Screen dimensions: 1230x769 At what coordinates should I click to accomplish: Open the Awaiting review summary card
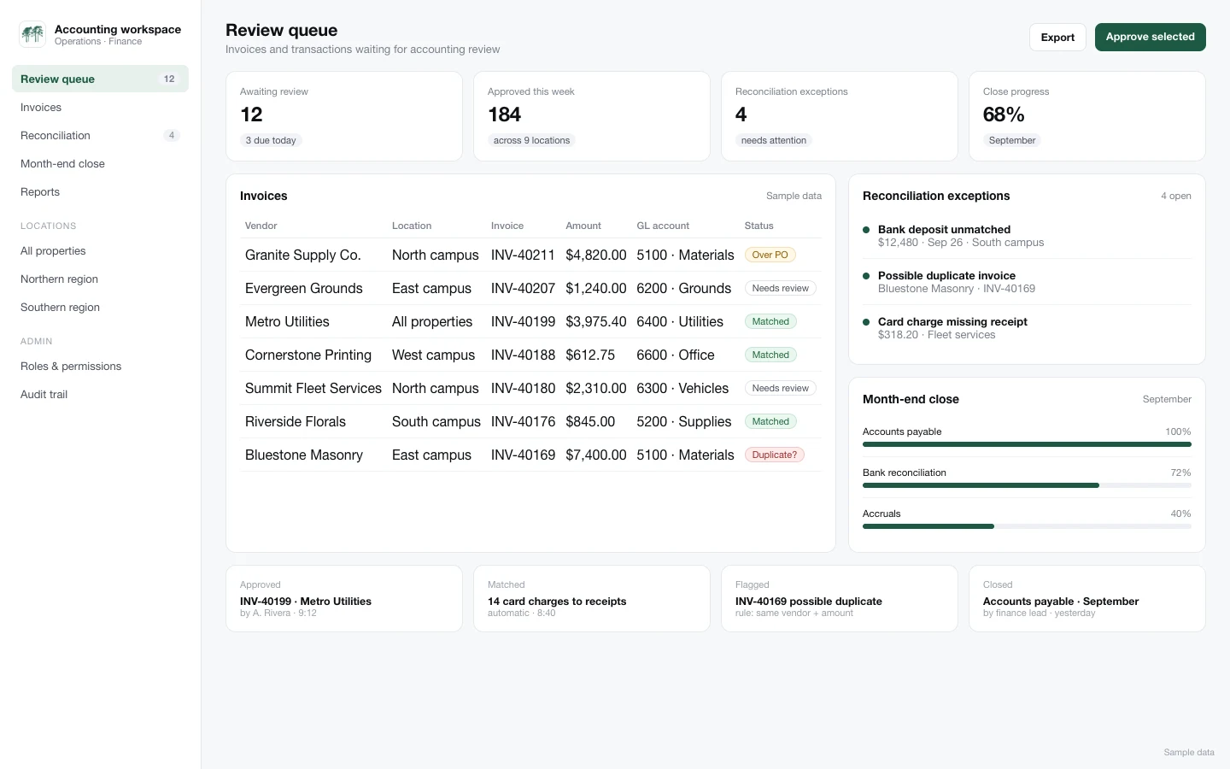(x=344, y=116)
